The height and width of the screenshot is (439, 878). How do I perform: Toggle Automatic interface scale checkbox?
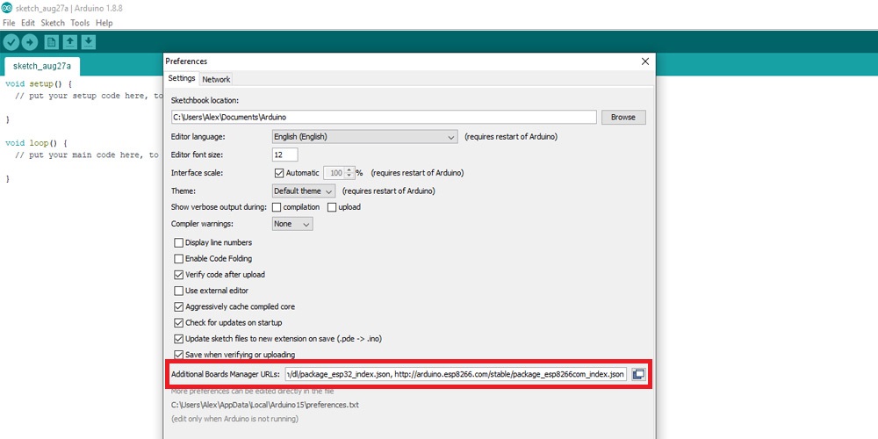pos(279,173)
